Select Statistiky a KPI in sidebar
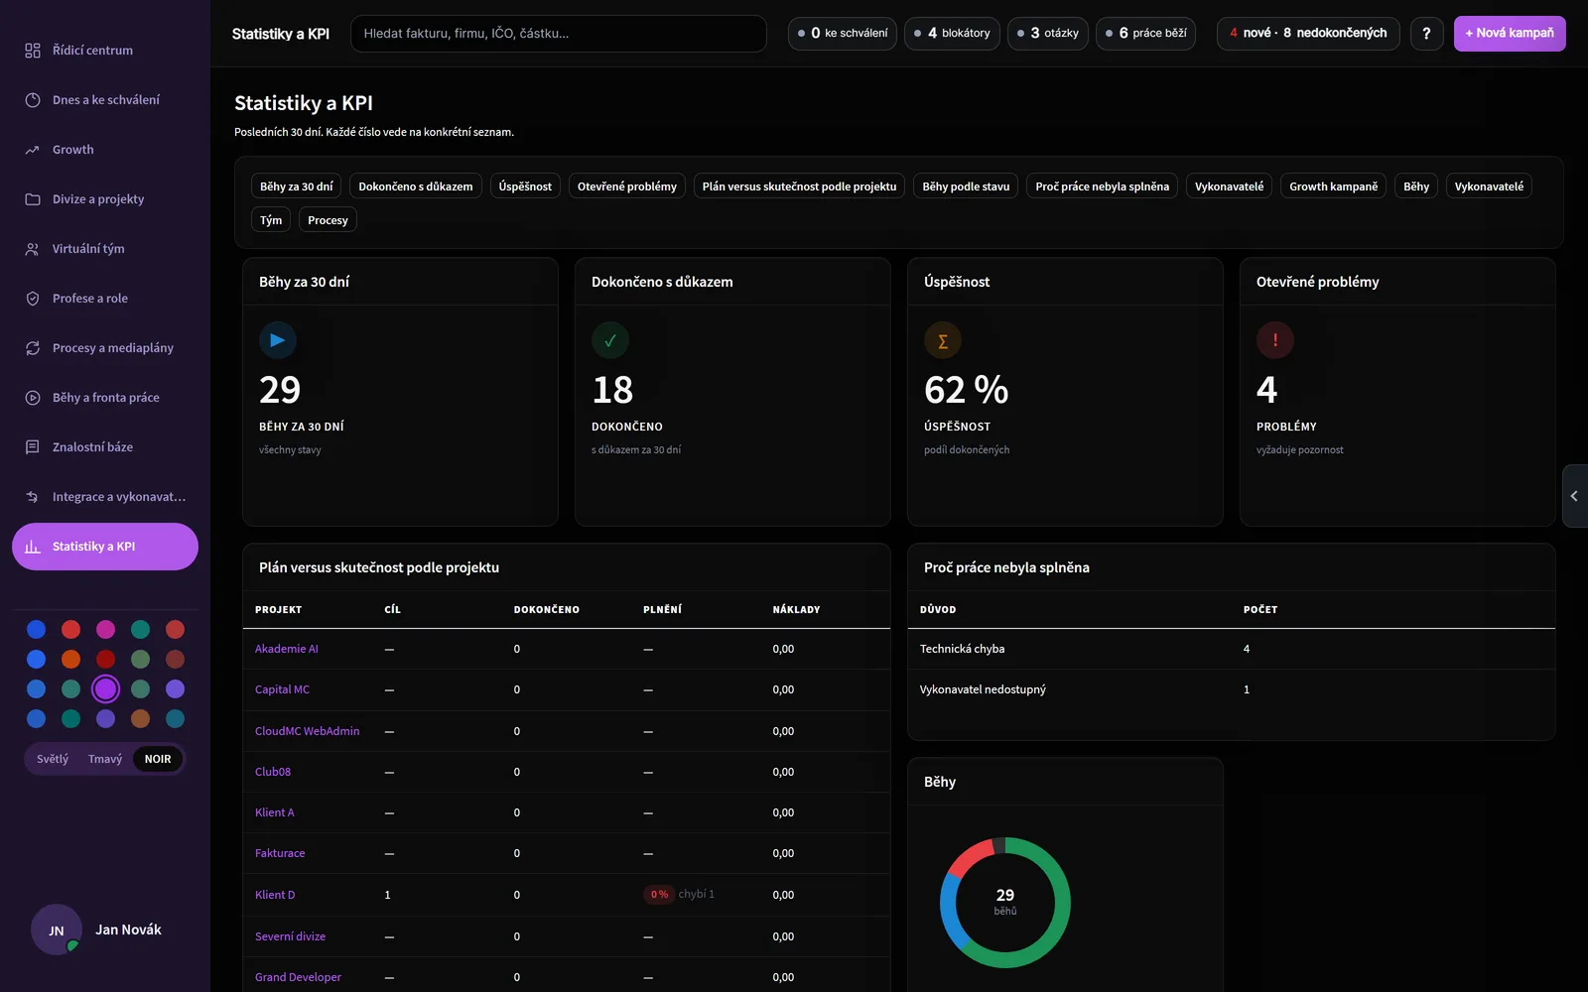 pyautogui.click(x=105, y=547)
